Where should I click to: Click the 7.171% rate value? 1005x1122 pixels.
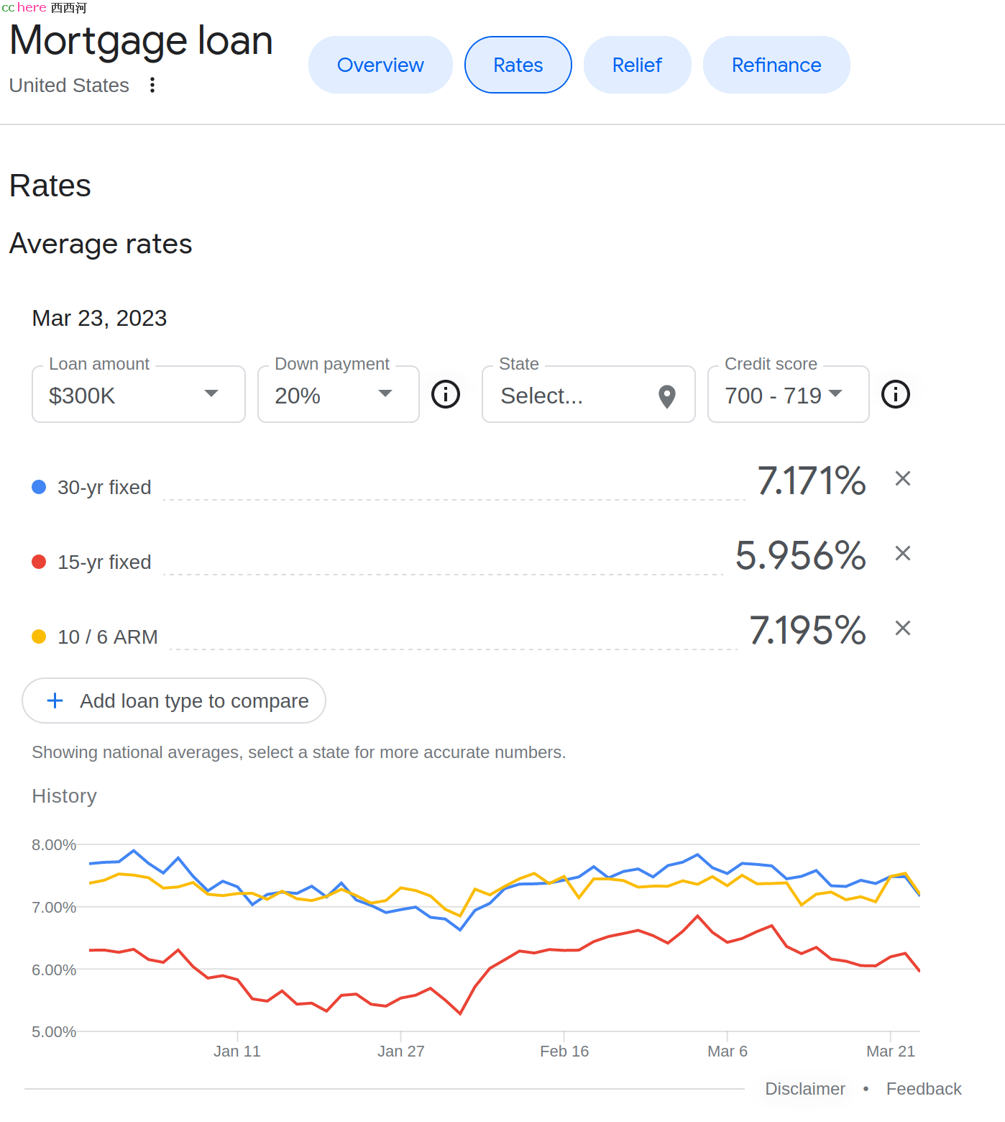(812, 480)
